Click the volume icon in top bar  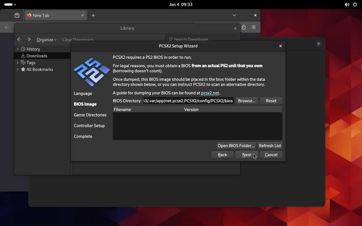click(x=347, y=5)
